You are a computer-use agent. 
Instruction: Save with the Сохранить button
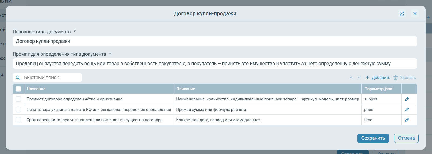[373, 138]
